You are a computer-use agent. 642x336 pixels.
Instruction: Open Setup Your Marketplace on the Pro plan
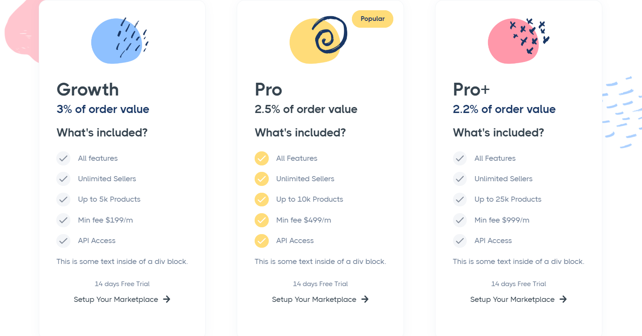(x=314, y=299)
